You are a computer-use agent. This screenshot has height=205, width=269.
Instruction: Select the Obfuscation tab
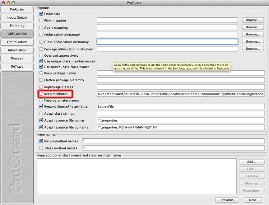(17, 34)
